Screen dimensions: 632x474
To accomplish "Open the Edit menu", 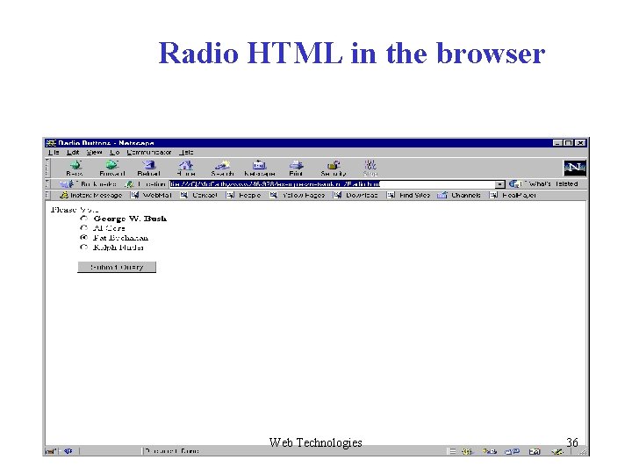I will [73, 153].
